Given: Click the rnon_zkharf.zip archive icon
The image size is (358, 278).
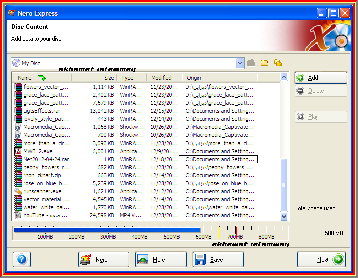Looking at the screenshot, I should 18,175.
